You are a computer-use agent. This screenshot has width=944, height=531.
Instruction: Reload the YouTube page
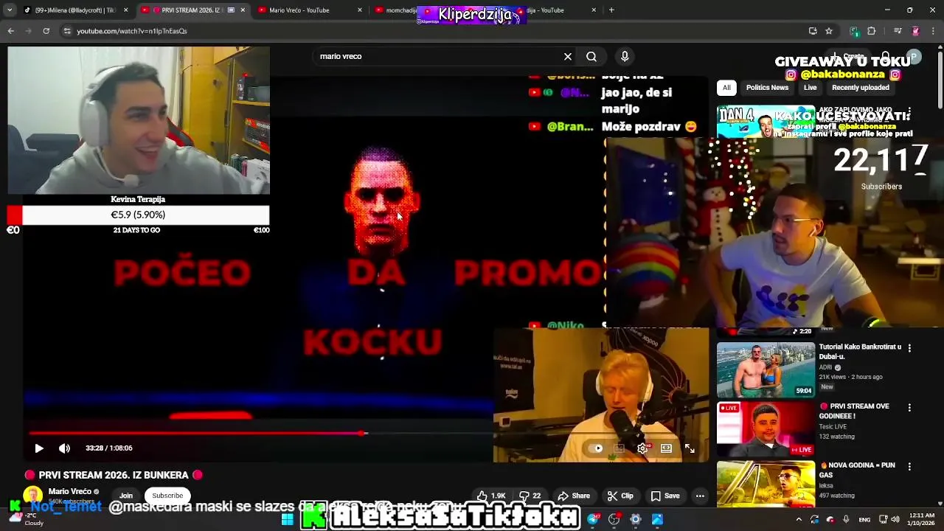46,31
